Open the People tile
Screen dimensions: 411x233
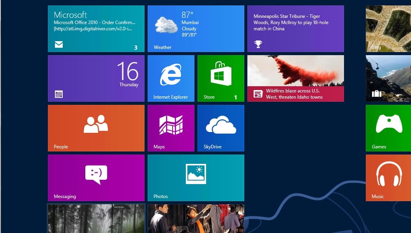click(96, 128)
